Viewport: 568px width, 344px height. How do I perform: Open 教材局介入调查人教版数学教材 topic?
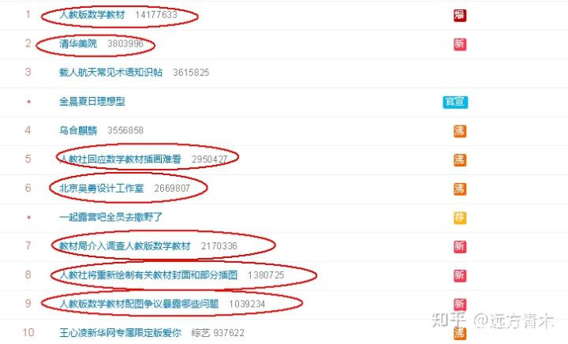(x=125, y=246)
